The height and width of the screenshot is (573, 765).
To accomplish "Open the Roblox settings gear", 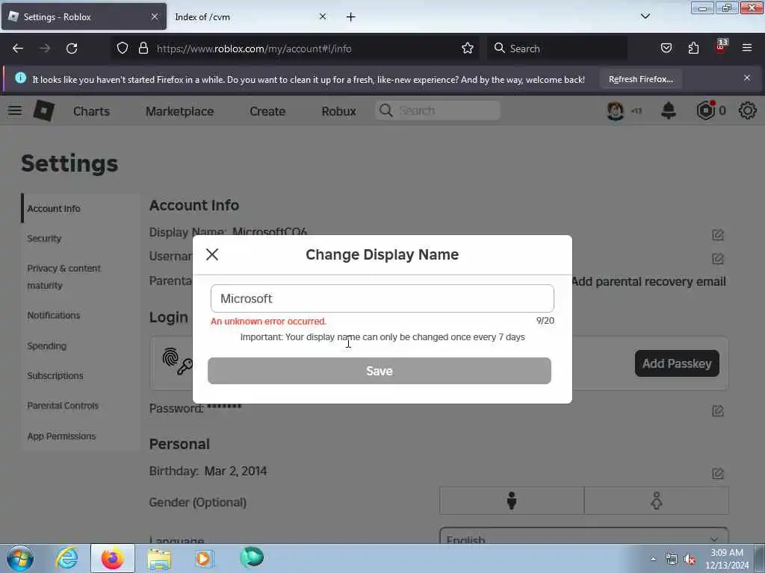I will coord(747,110).
